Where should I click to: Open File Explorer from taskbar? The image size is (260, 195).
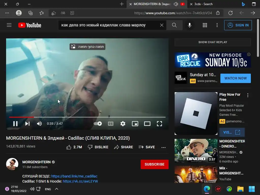pyautogui.click(x=240, y=189)
